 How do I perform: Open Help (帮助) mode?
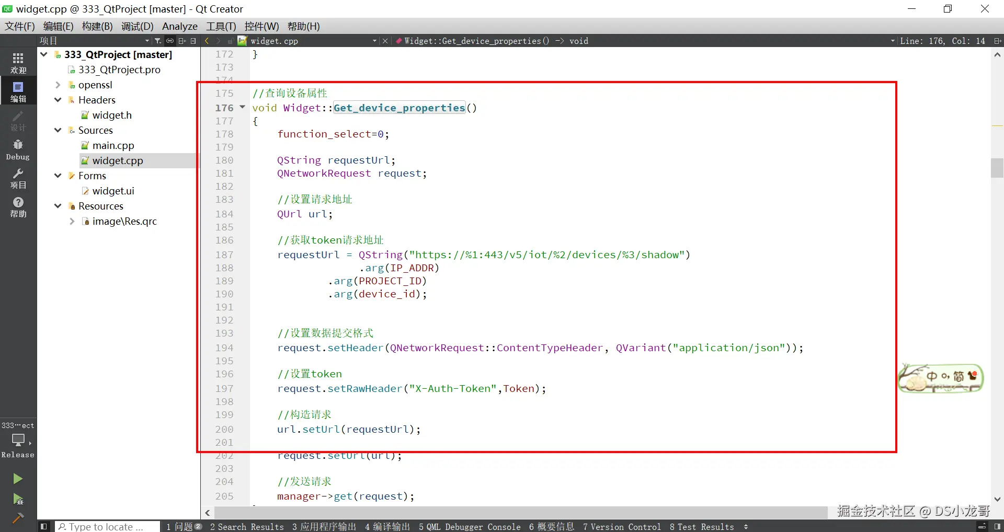[18, 207]
